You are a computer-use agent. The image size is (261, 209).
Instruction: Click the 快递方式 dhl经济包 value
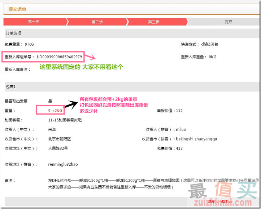pyautogui.click(x=210, y=44)
